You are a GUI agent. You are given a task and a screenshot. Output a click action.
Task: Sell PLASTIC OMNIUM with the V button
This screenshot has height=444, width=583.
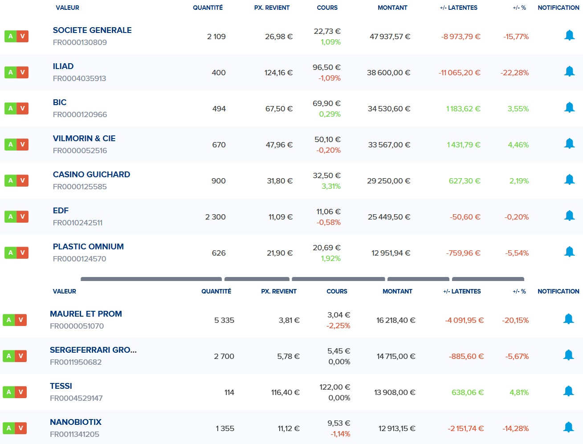pyautogui.click(x=23, y=253)
